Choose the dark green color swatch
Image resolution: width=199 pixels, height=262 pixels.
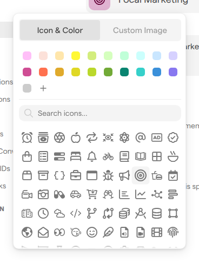tap(108, 72)
